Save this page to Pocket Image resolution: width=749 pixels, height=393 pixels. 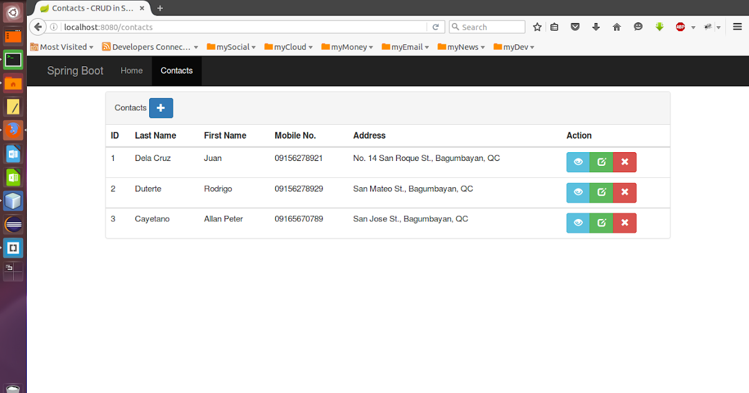575,27
